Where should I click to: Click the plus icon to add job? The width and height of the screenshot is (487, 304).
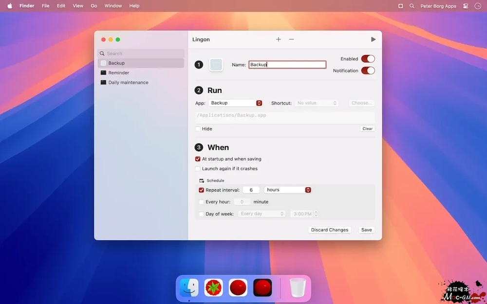click(279, 39)
